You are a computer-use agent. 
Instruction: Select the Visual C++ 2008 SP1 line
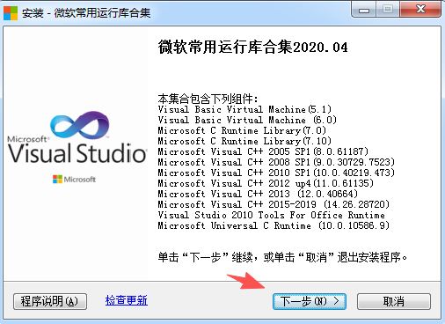[276, 162]
